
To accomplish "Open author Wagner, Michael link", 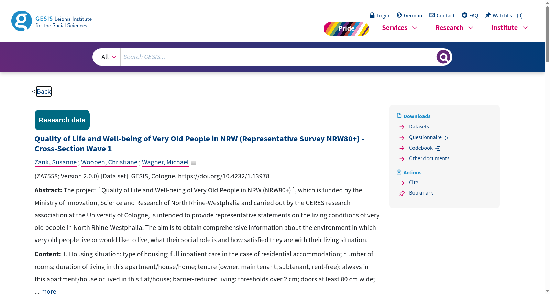I will click(165, 162).
